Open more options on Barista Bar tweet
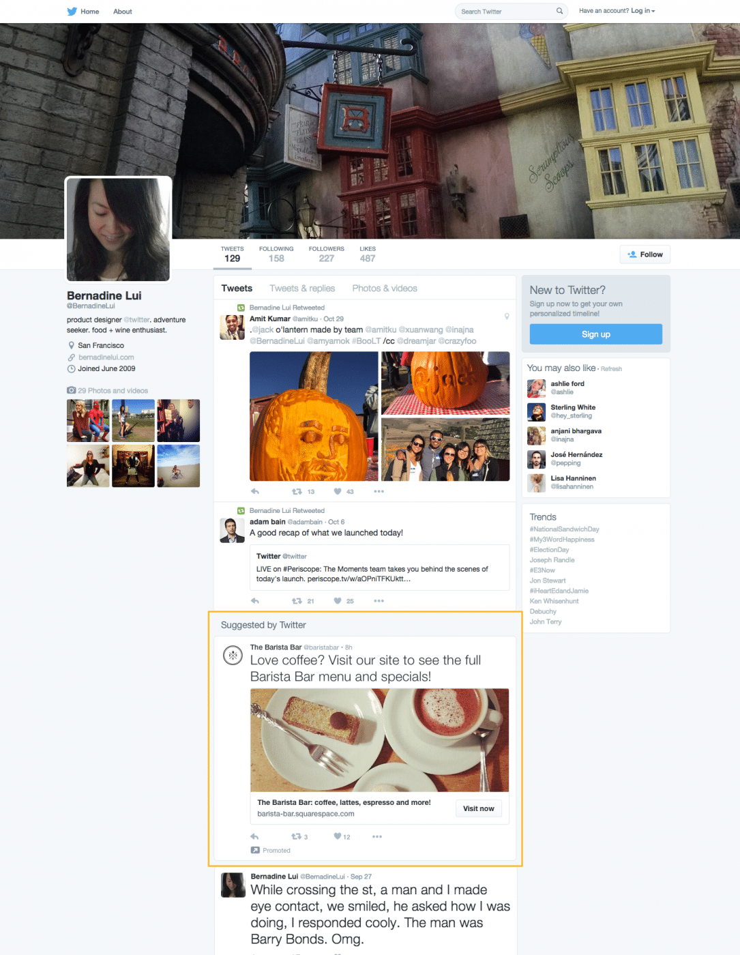 point(377,836)
